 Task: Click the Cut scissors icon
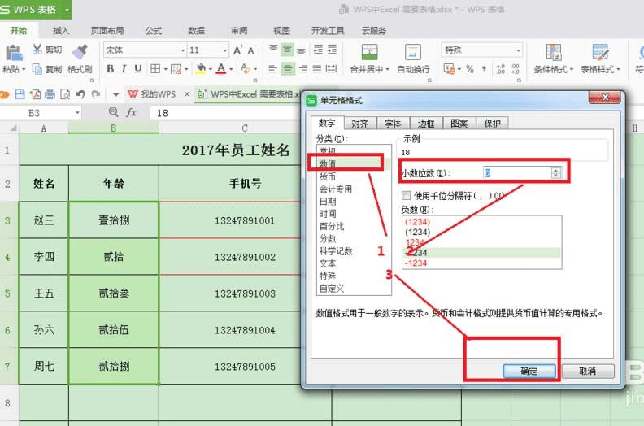[x=37, y=50]
